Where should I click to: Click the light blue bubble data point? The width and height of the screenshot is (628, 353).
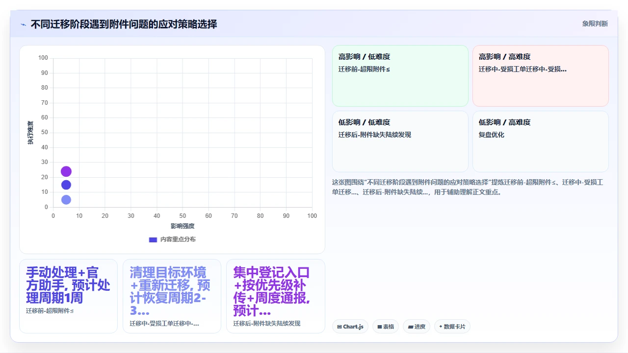click(66, 199)
